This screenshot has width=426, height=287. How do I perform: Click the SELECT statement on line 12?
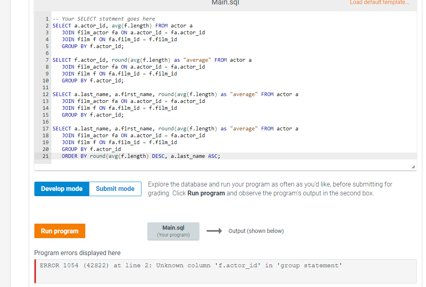[x=175, y=94]
